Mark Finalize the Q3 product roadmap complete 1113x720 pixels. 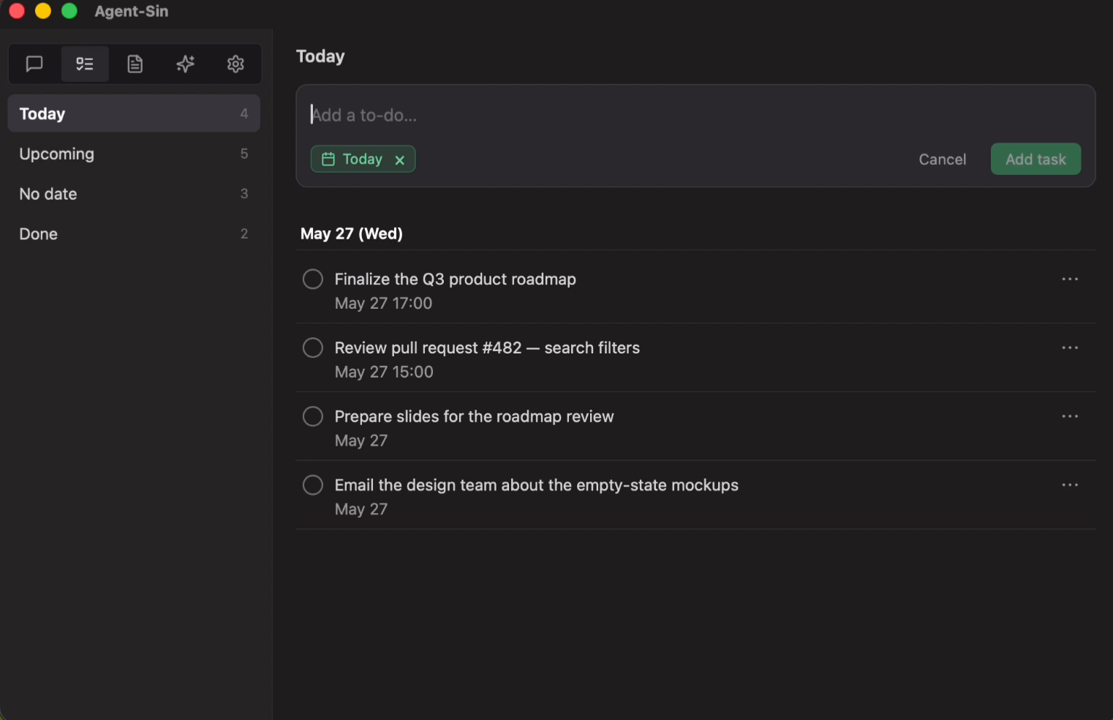pyautogui.click(x=313, y=279)
